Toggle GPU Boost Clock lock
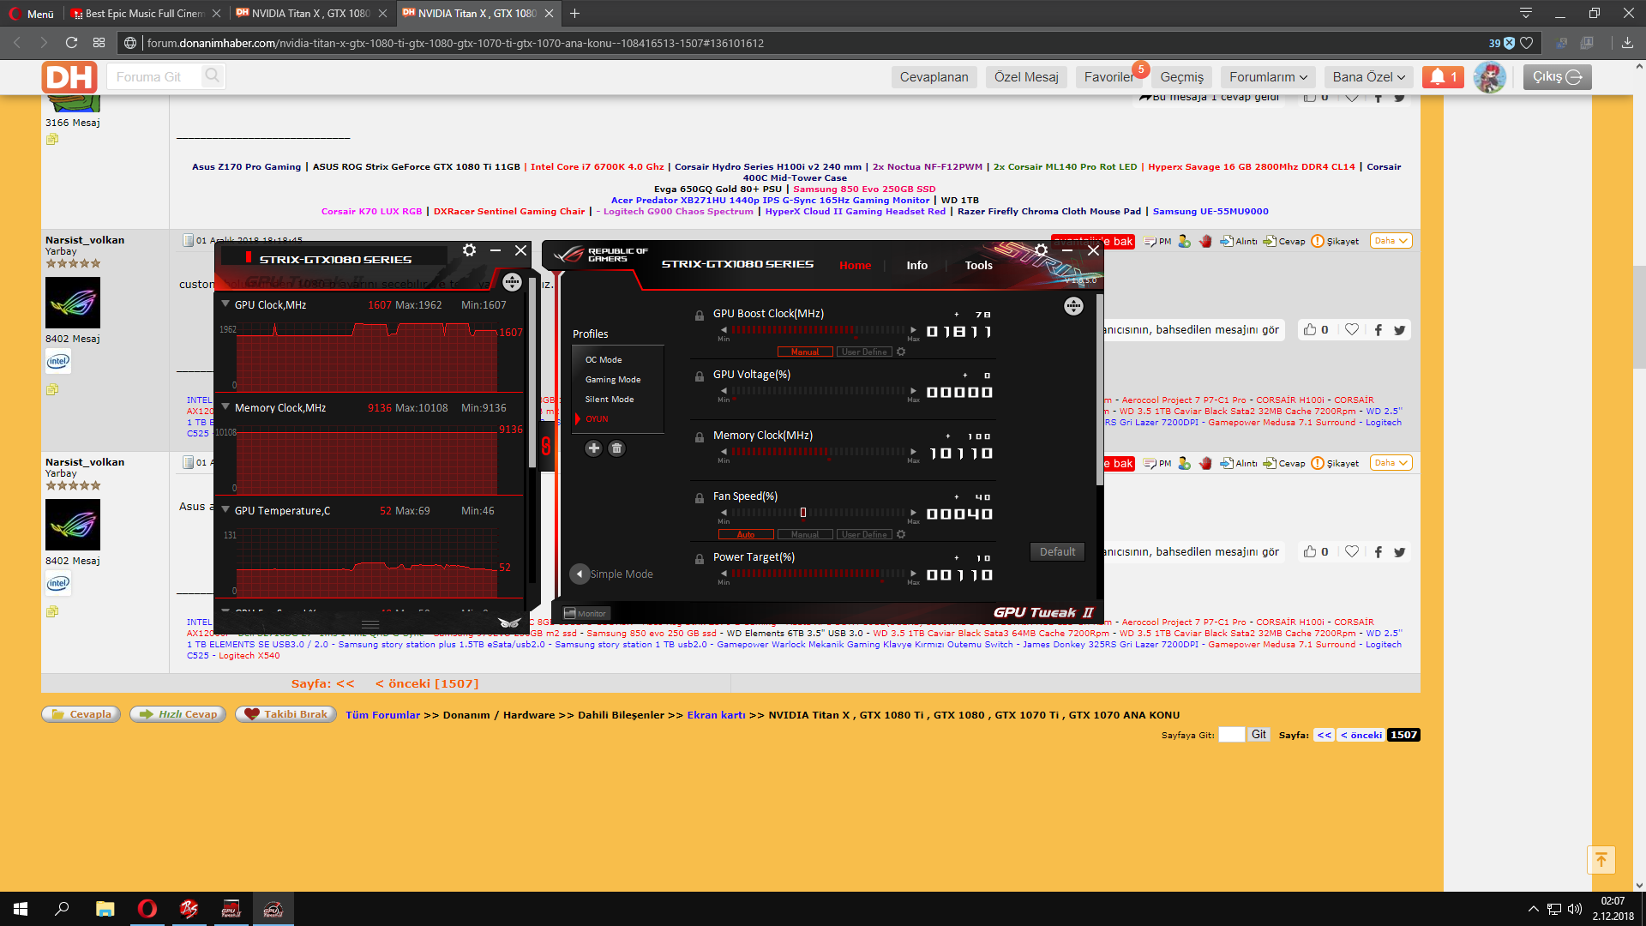 700,315
